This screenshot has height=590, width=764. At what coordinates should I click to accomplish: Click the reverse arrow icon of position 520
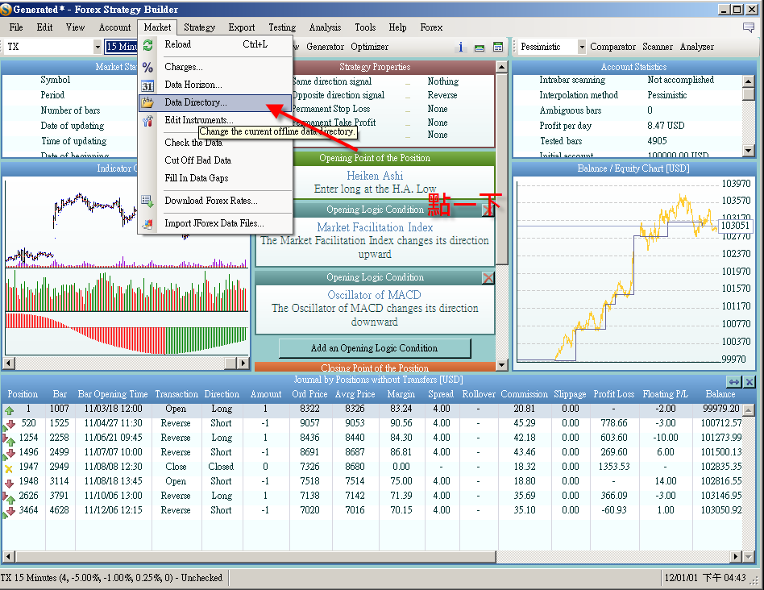[9, 425]
